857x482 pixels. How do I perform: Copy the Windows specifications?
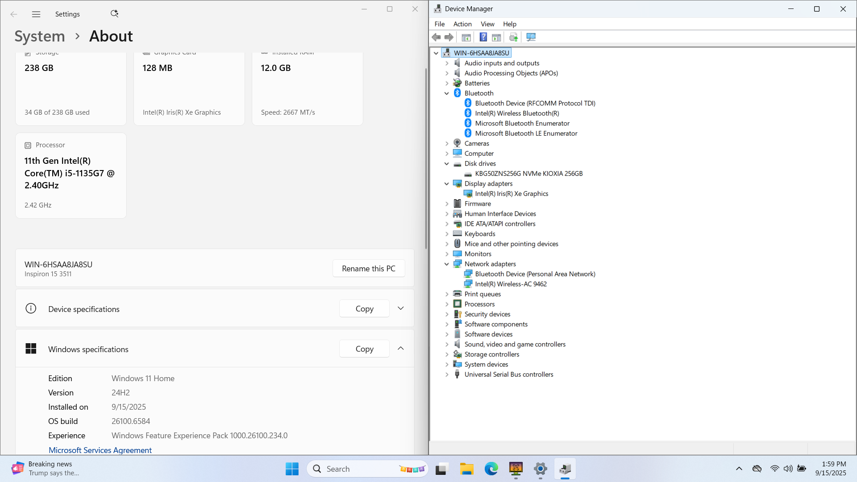pyautogui.click(x=364, y=349)
